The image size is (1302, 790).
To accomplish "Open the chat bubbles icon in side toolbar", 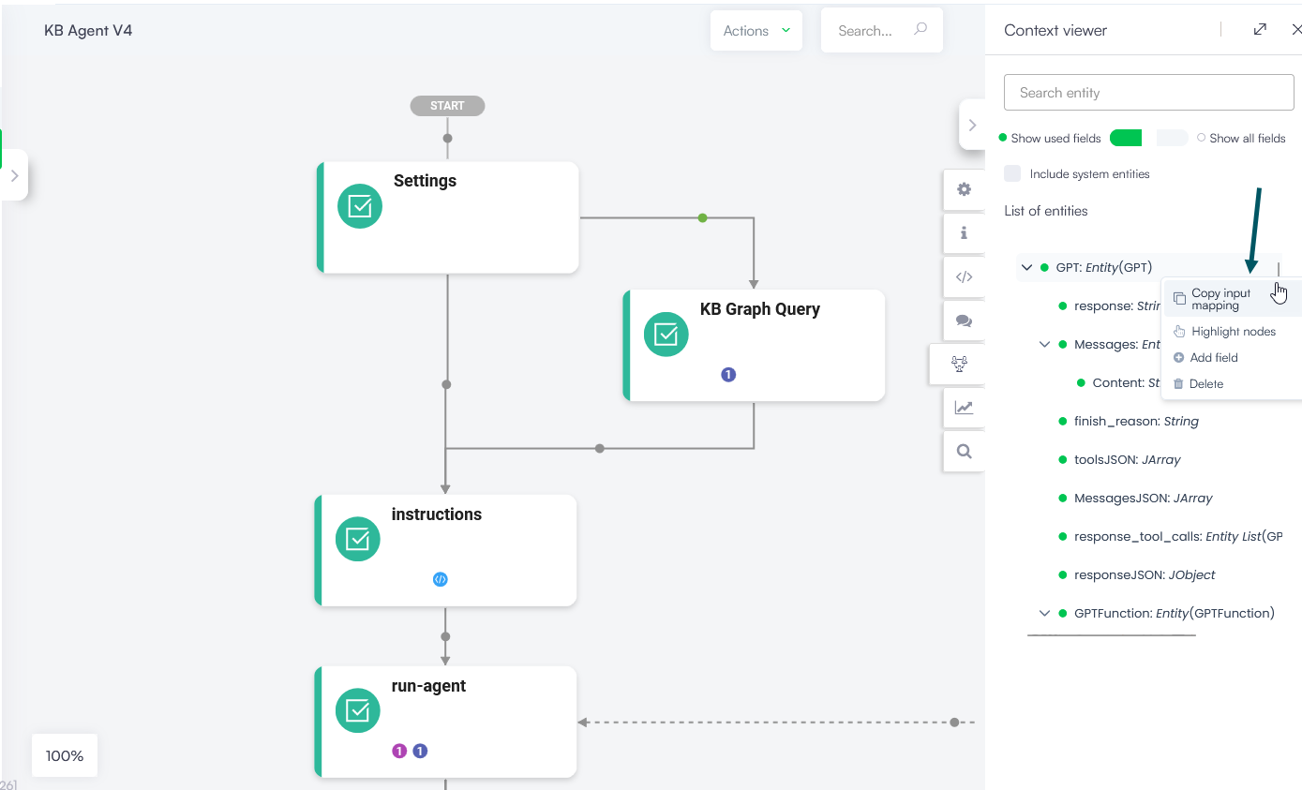I will tap(964, 320).
